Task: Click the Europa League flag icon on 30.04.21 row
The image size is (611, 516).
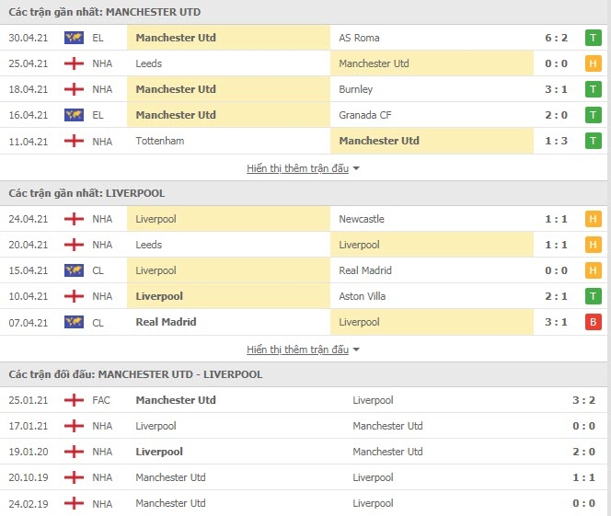Action: (x=74, y=38)
